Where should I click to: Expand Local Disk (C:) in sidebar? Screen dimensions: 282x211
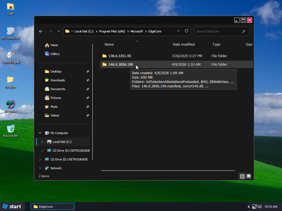[42, 142]
